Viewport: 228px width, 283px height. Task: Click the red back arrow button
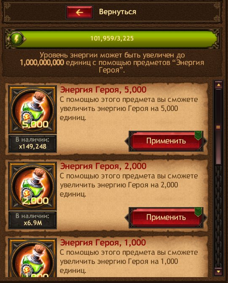click(x=79, y=12)
